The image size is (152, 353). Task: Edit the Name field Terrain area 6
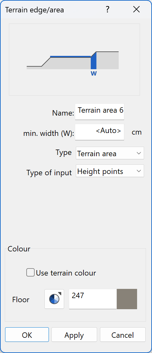(x=100, y=112)
